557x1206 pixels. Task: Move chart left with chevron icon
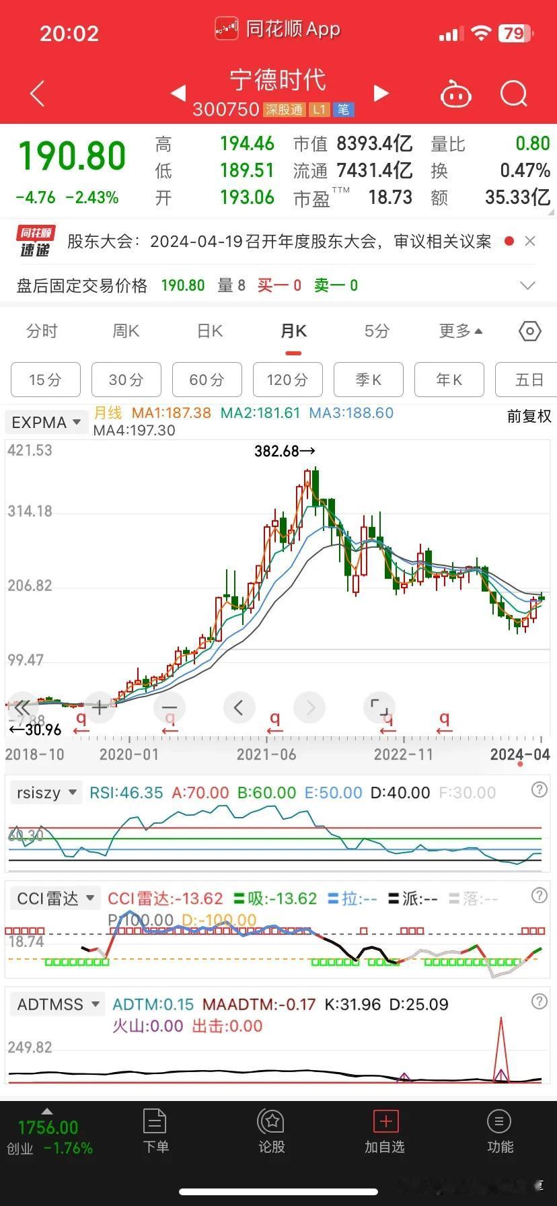[238, 707]
